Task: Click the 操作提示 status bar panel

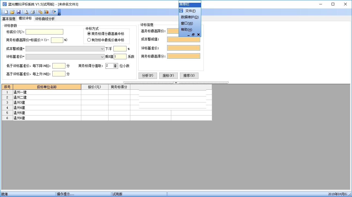Action: (84, 194)
